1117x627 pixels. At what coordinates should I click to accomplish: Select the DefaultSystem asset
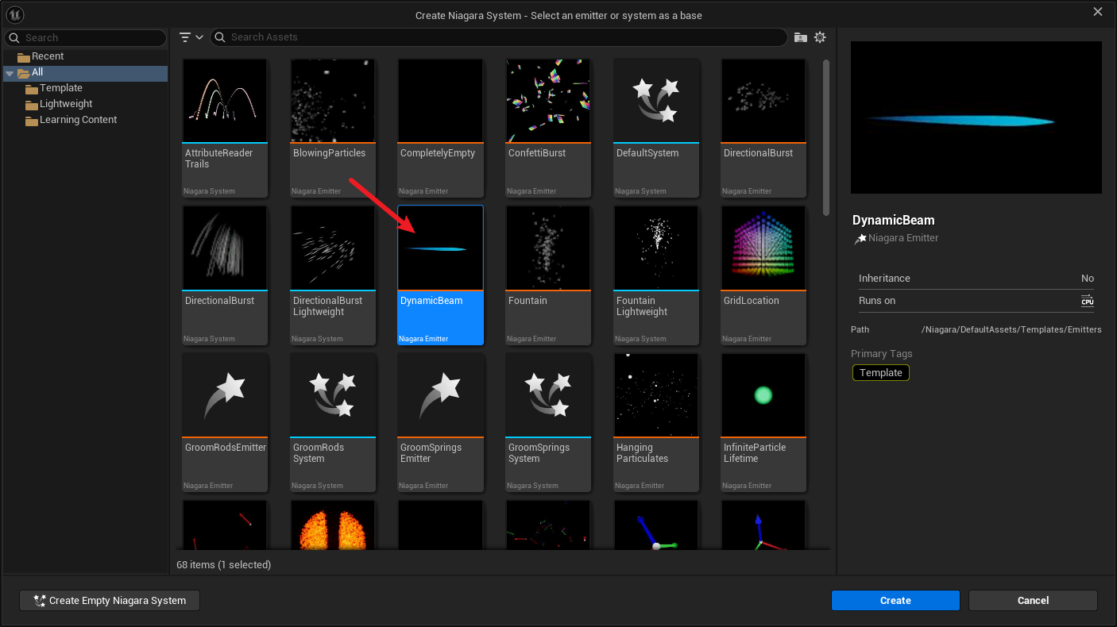coord(656,127)
